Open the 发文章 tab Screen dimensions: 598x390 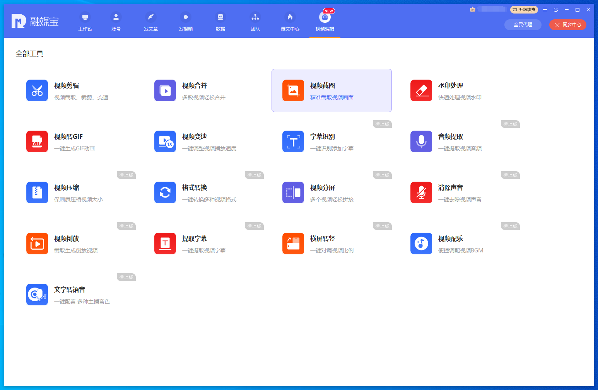151,22
